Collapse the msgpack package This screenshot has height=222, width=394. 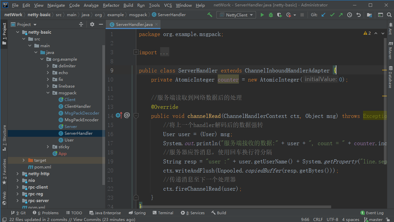(48, 93)
